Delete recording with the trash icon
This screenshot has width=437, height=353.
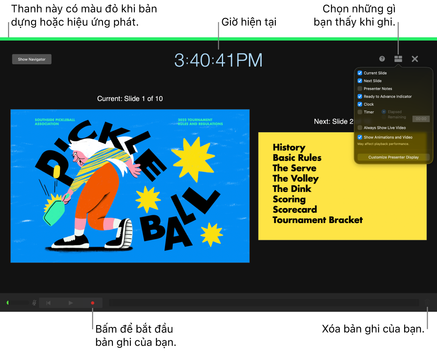point(427,302)
